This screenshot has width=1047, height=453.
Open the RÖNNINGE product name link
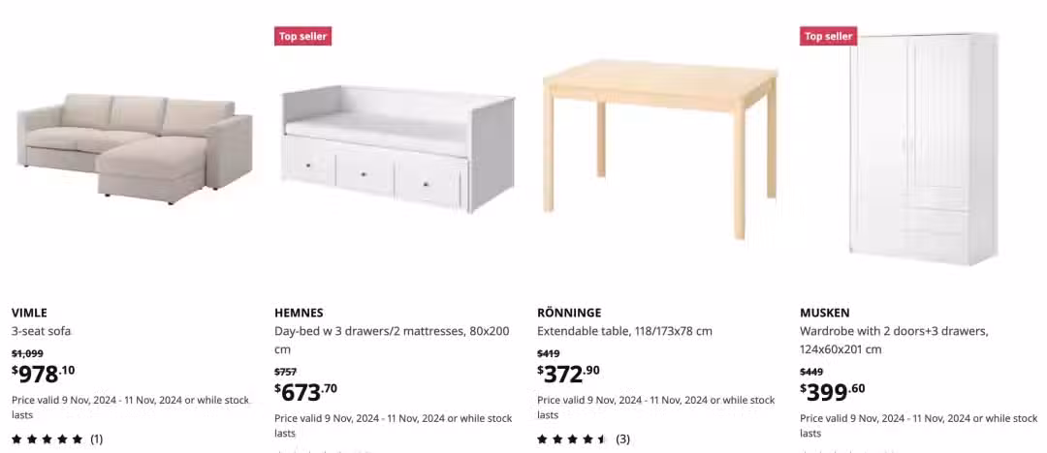pyautogui.click(x=569, y=313)
